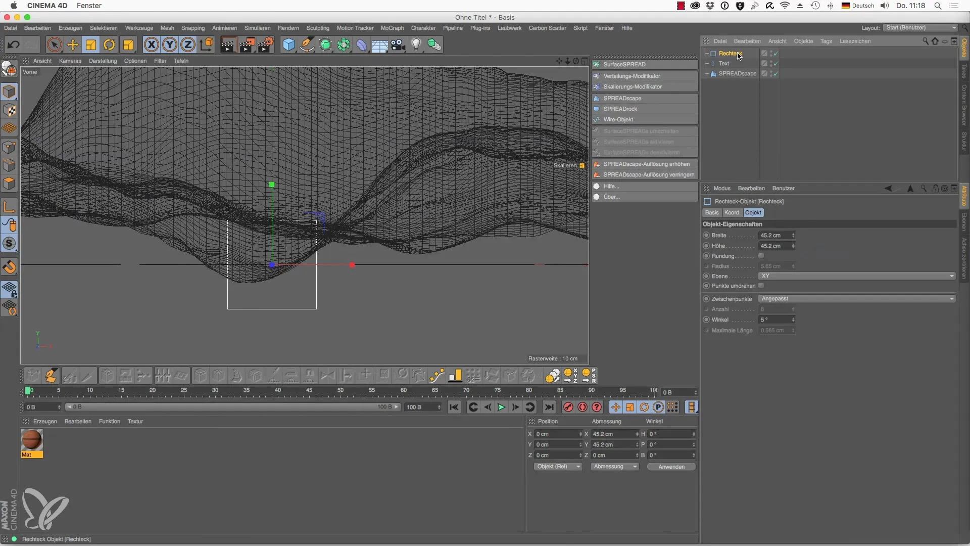The width and height of the screenshot is (970, 546).
Task: Switch to Objekt tab
Action: pos(753,213)
